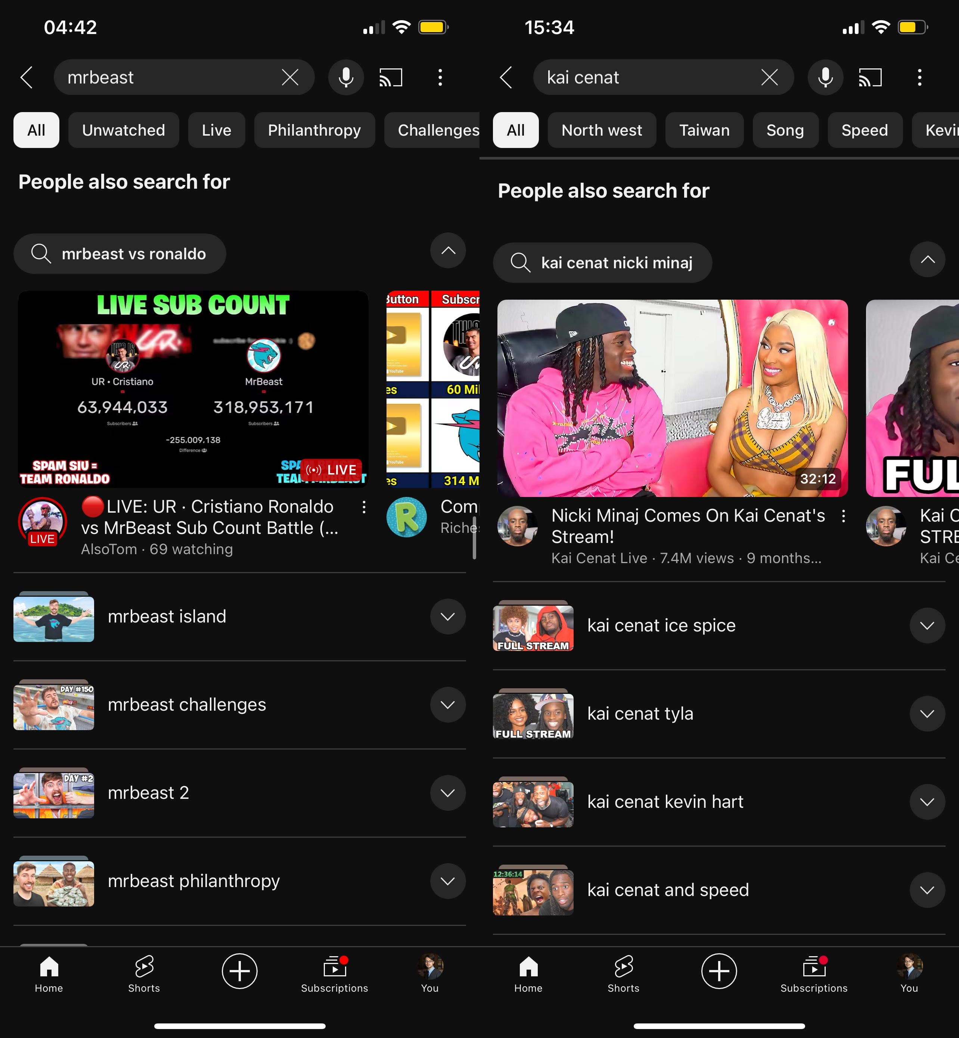Select the Song filter chip
Screen dimensions: 959x1038
point(785,130)
